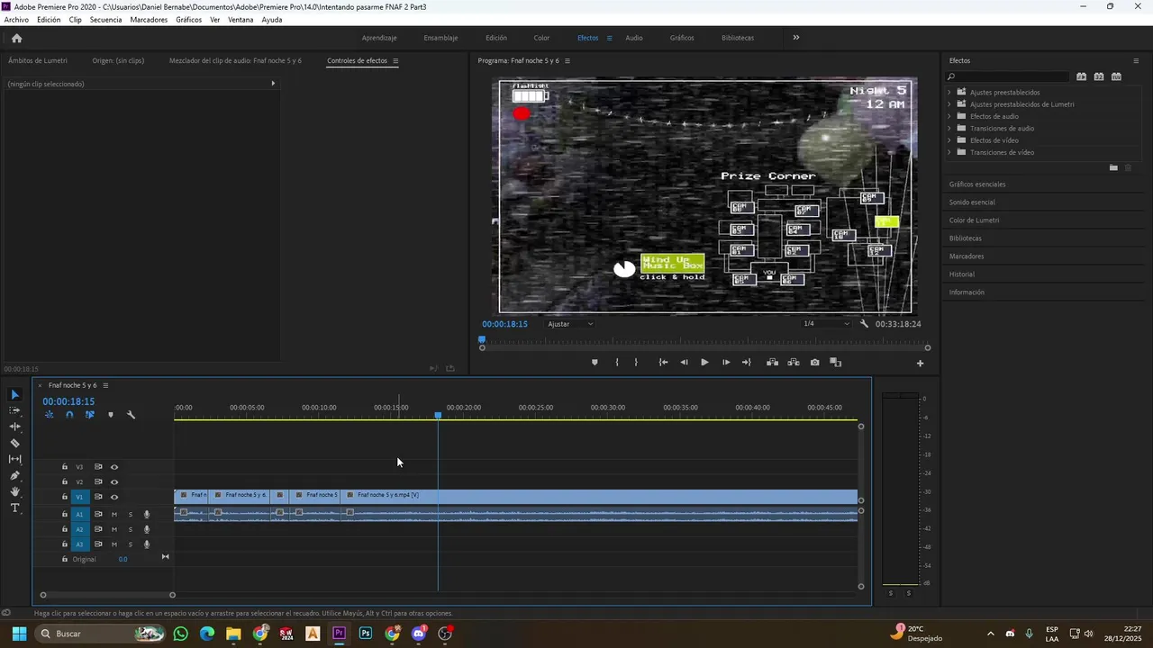
Task: Expand Efectos de vídeo folder
Action: coord(949,140)
